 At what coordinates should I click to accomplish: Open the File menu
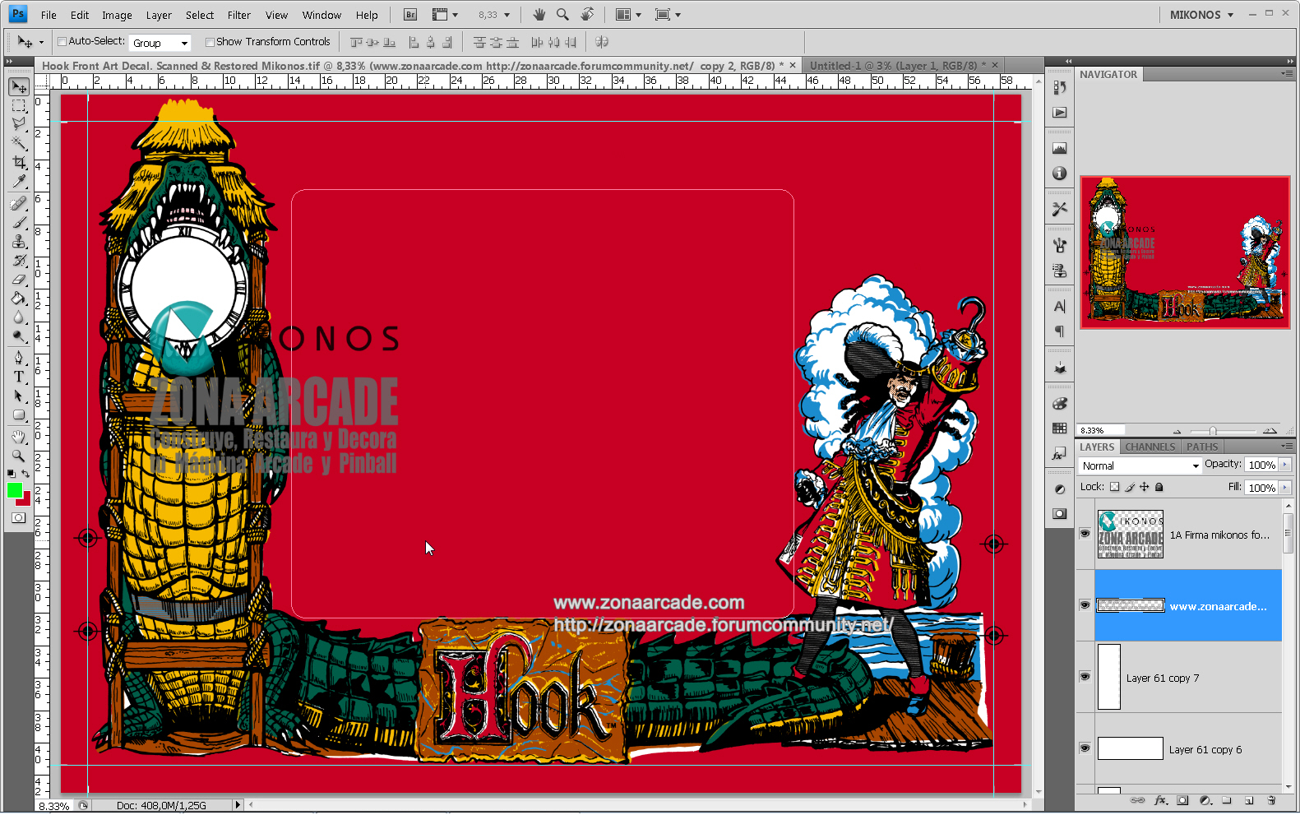click(x=49, y=15)
